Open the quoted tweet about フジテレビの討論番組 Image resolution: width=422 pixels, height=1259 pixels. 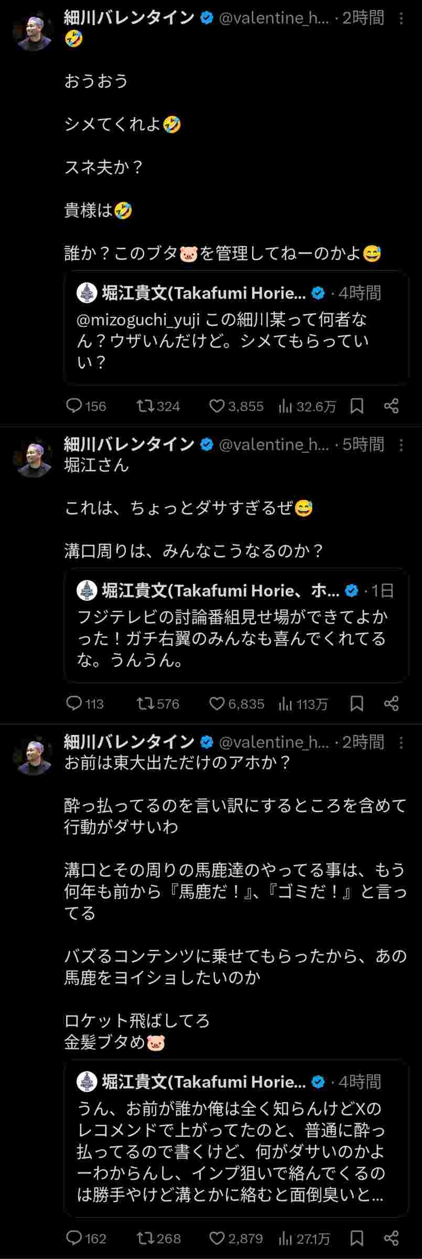pyautogui.click(x=236, y=625)
